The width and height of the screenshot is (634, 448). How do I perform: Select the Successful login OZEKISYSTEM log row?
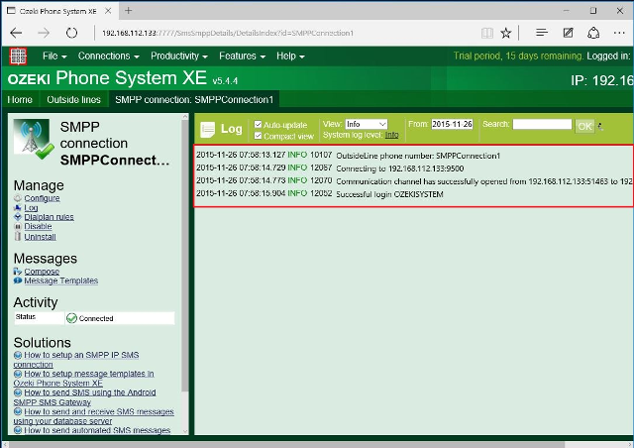pyautogui.click(x=414, y=194)
